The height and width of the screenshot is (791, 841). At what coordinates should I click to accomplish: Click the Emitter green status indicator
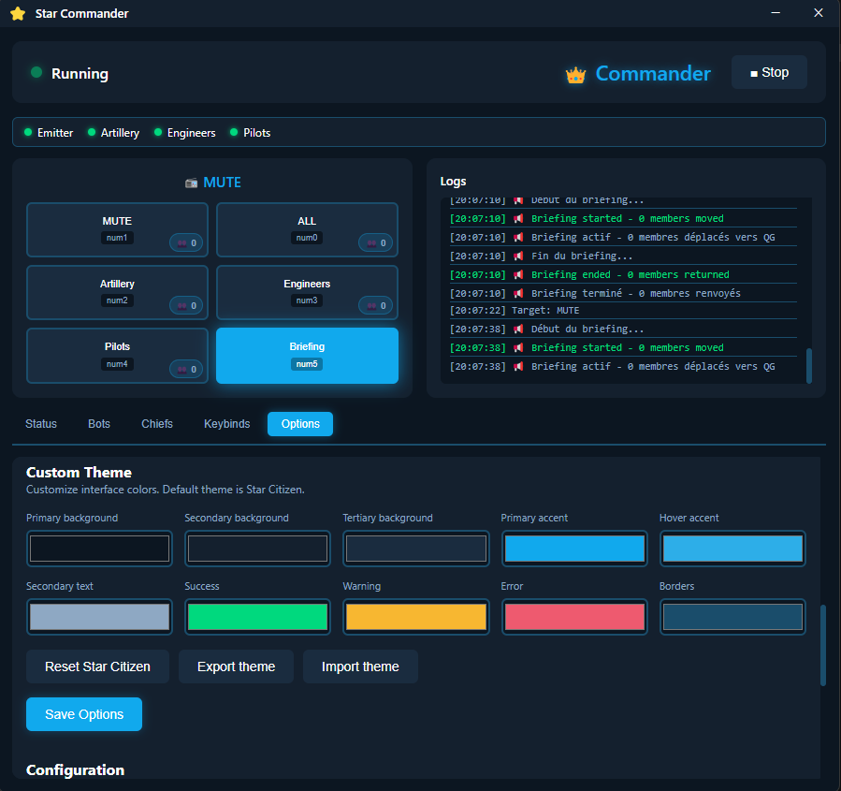pyautogui.click(x=28, y=132)
